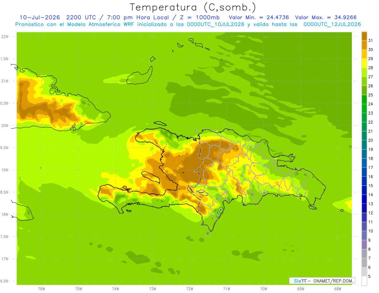Click the '1.5N' latitude axis label
The width and height of the screenshot is (379, 293).
tap(4, 59)
